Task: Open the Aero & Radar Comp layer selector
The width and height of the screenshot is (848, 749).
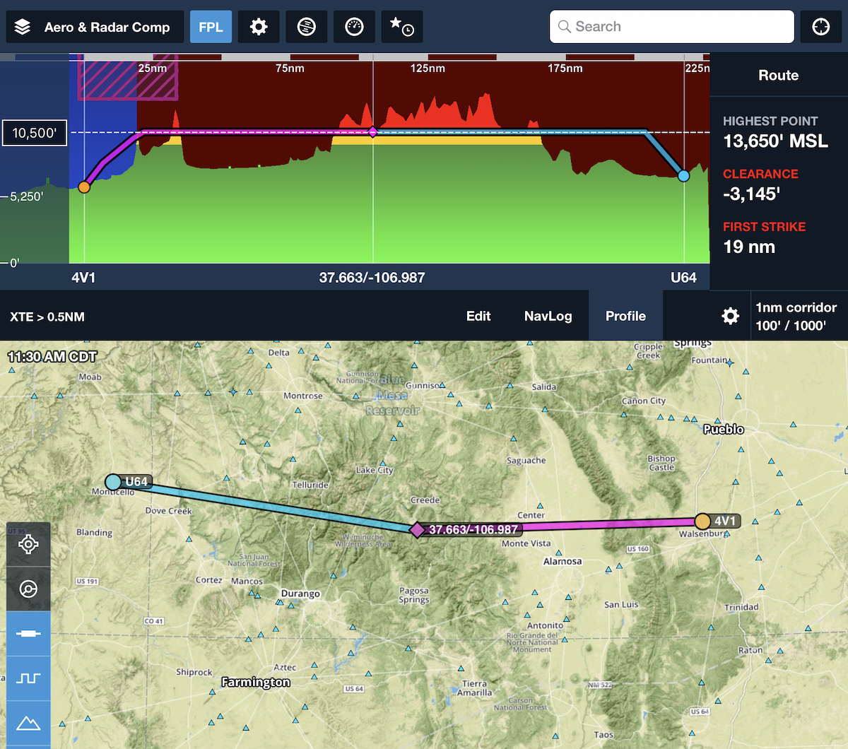Action: tap(95, 27)
